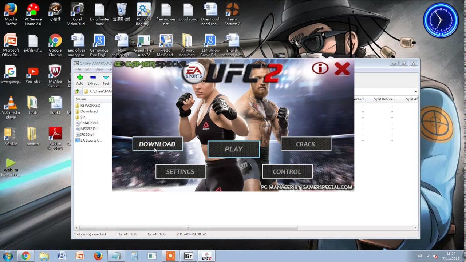Click the UFC 2 taskbar button
Image resolution: width=466 pixels, height=262 pixels.
(x=206, y=256)
